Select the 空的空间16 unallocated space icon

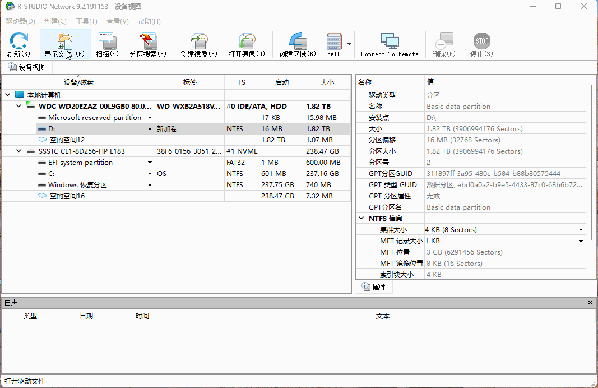(42, 196)
